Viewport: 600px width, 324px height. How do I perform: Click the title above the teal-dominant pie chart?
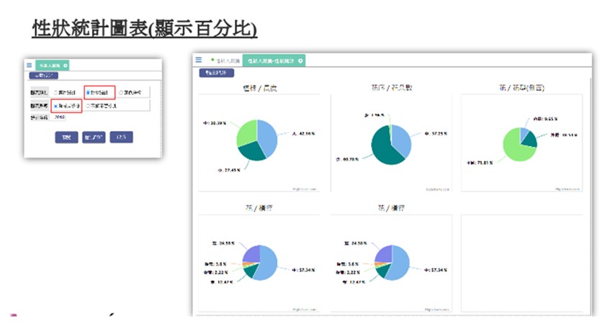(391, 88)
